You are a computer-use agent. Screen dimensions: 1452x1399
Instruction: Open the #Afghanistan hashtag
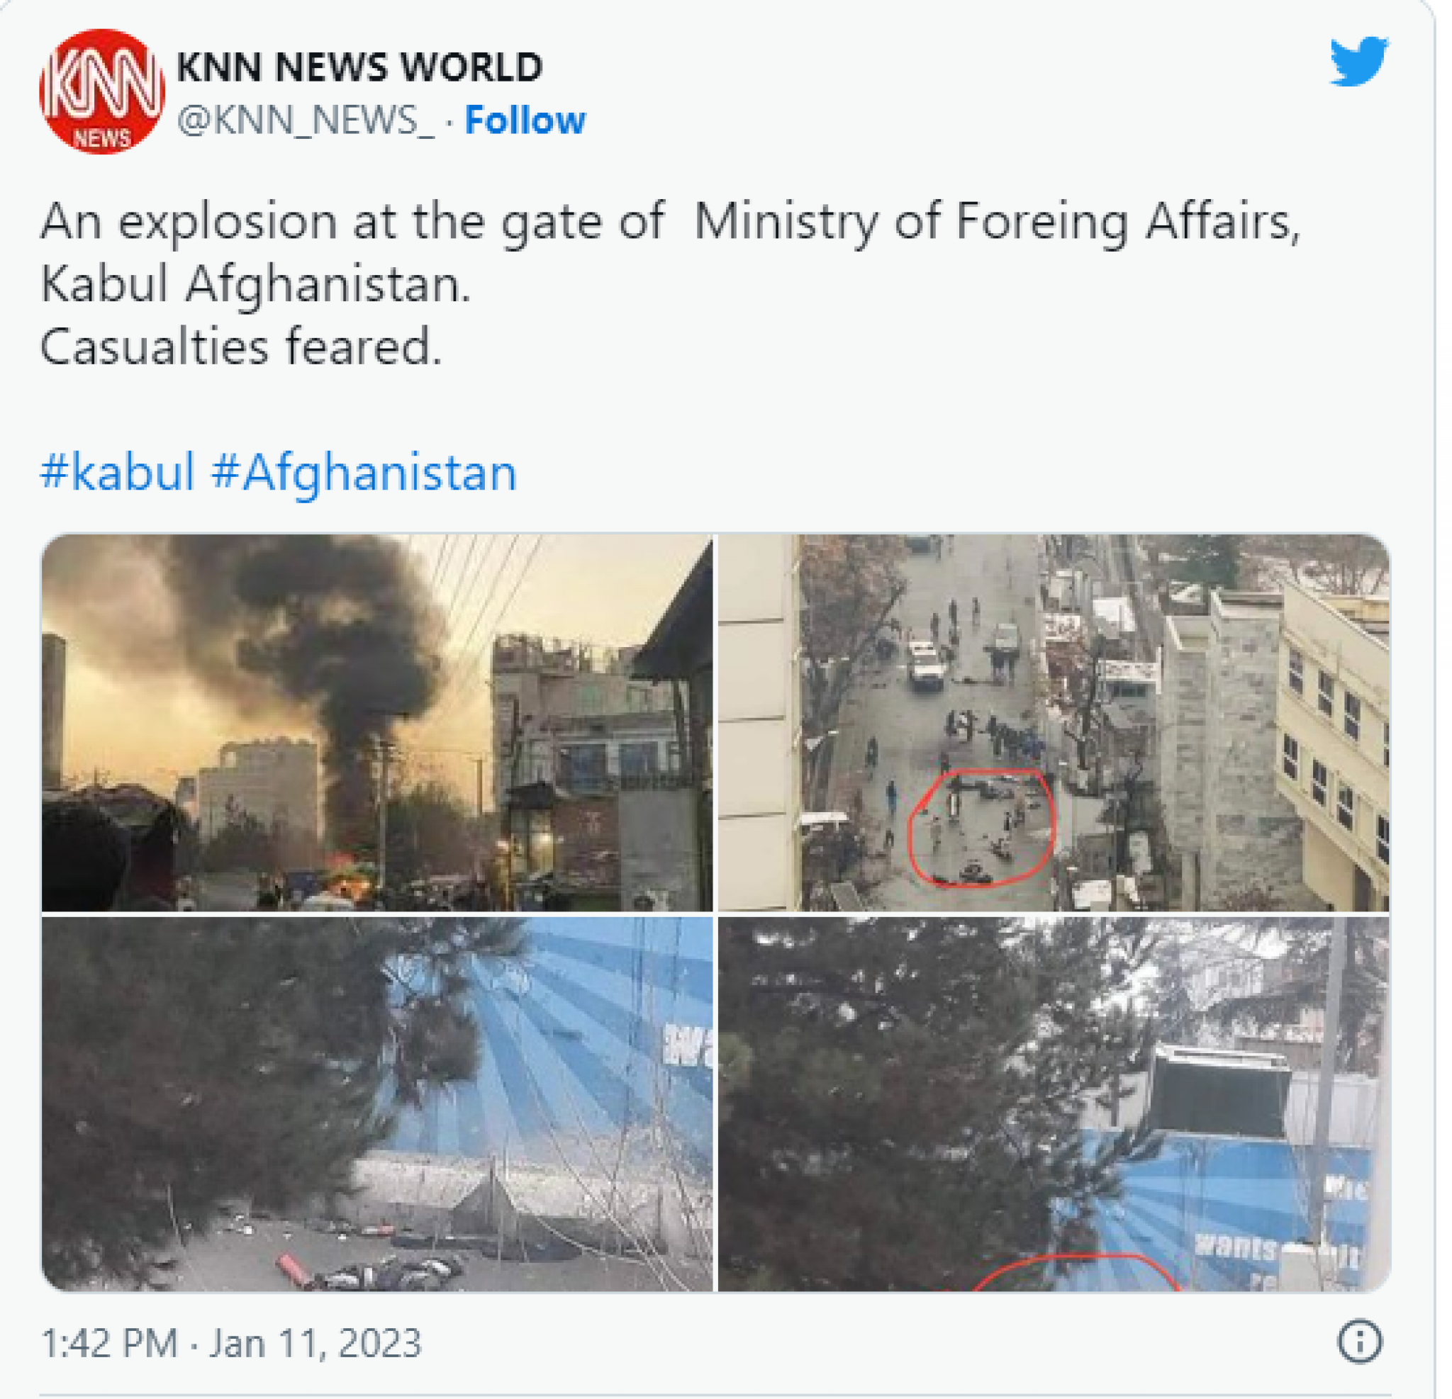(364, 473)
